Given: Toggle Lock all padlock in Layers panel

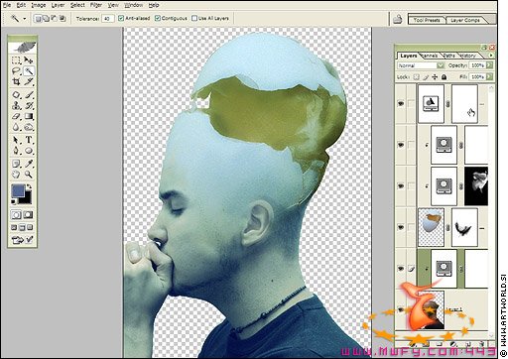Looking at the screenshot, I should coord(444,77).
